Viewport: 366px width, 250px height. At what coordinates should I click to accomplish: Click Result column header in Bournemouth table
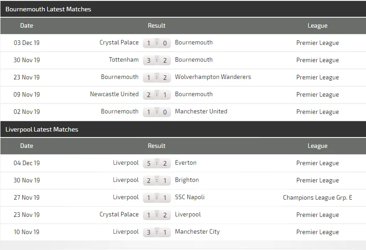pos(156,25)
